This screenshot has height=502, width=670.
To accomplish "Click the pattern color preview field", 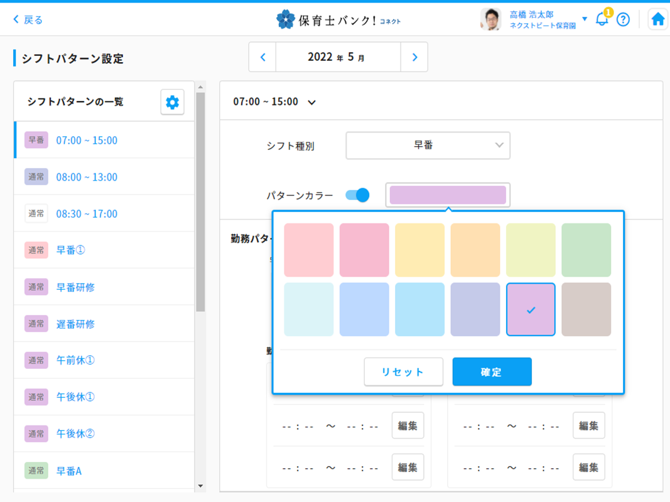I will coord(448,195).
